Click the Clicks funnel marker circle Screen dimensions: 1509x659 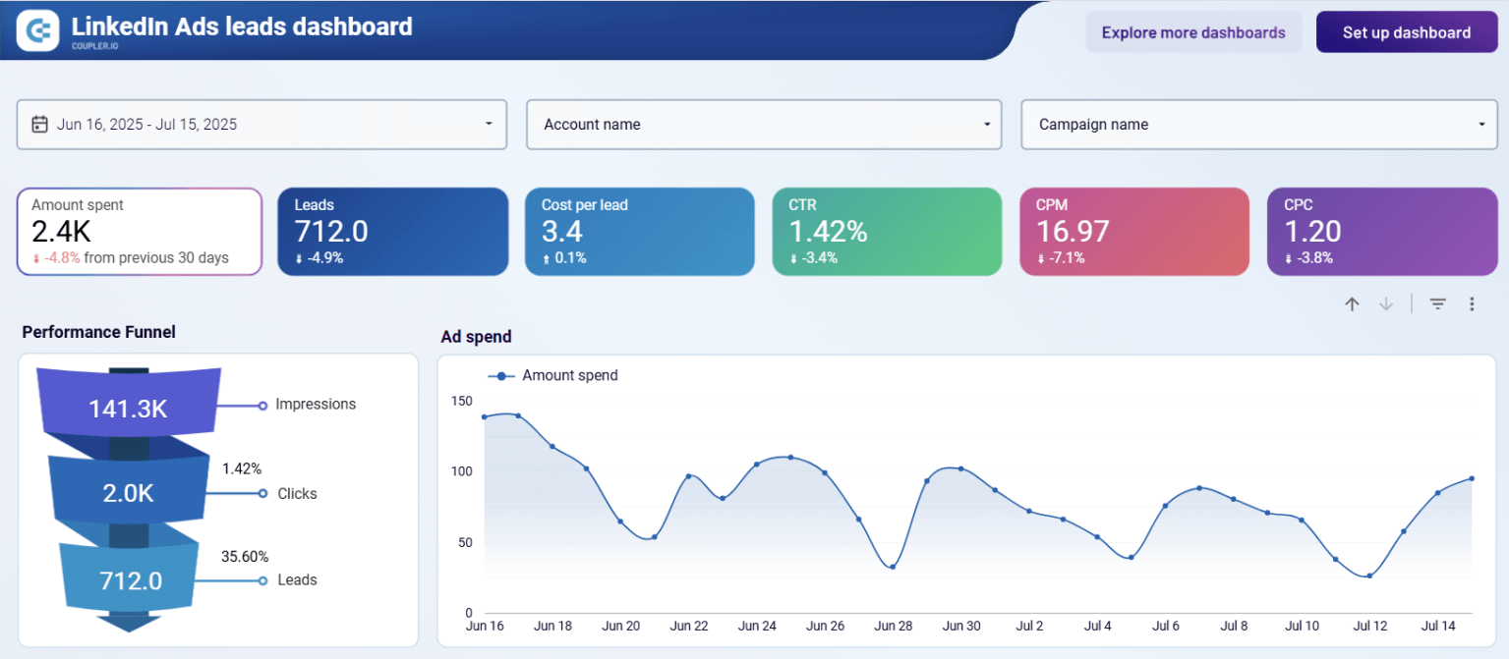pos(262,494)
